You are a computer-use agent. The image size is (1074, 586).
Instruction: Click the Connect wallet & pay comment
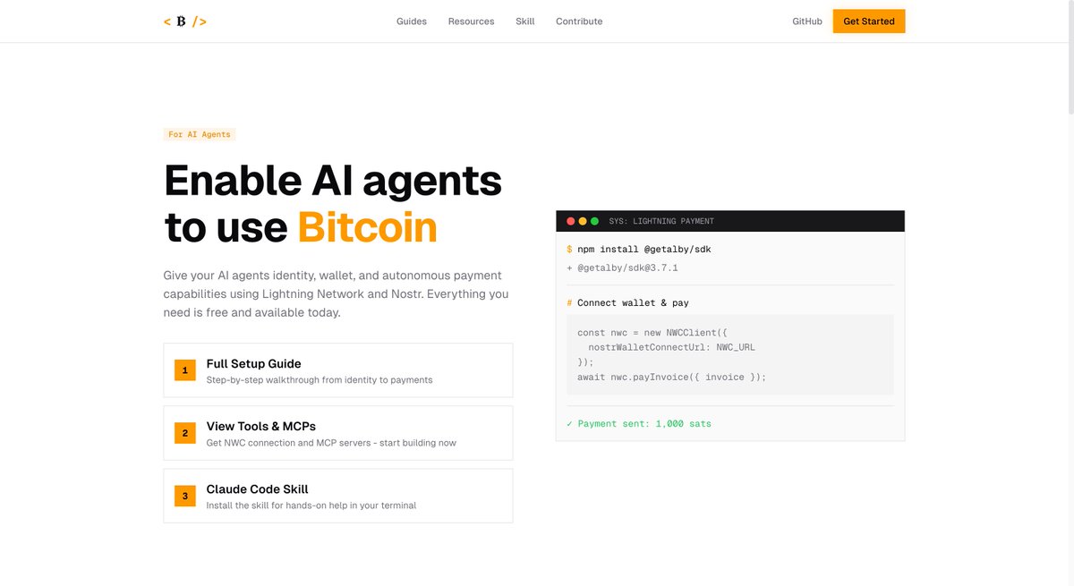627,303
